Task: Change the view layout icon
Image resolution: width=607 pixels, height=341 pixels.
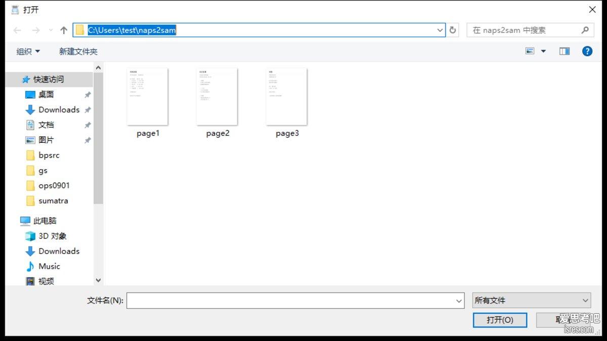Action: 530,51
